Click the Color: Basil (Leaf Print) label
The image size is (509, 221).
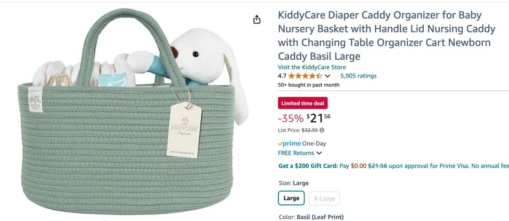point(311,217)
